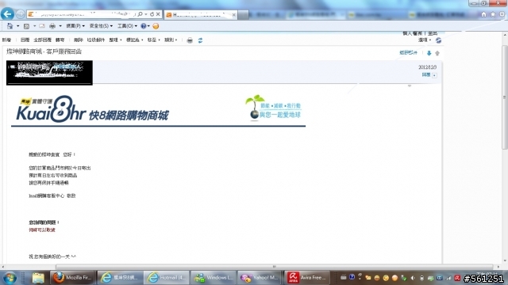
Task: Expand the 類別 dropdown
Action: pyautogui.click(x=171, y=40)
